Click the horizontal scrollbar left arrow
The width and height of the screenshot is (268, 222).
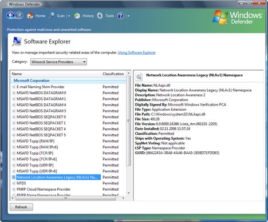[x=13, y=198]
